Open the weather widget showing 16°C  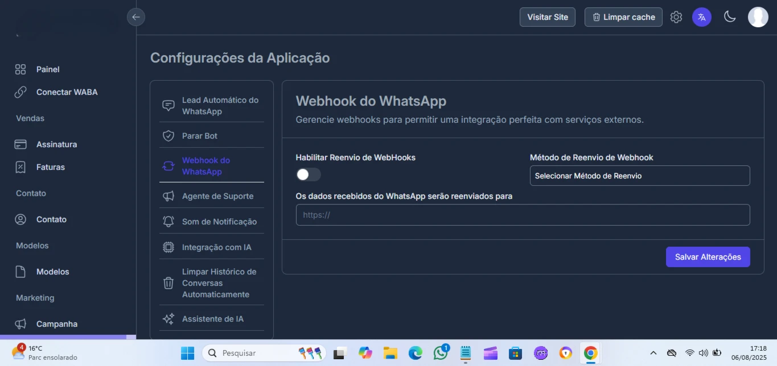point(44,353)
